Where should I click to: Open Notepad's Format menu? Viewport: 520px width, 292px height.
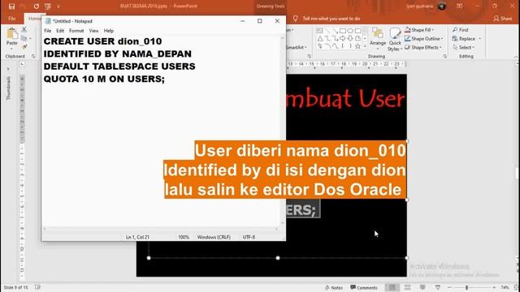(x=76, y=31)
